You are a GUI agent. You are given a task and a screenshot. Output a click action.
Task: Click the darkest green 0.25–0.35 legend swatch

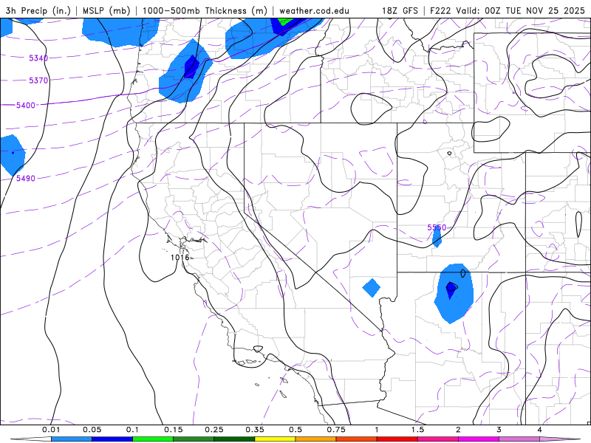click(234, 439)
